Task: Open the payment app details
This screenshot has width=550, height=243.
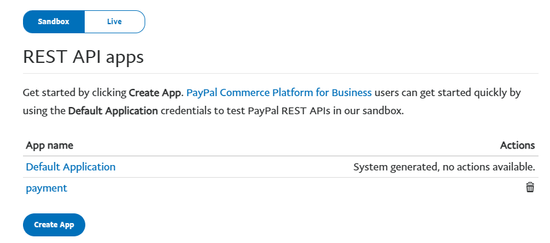Action: click(x=47, y=189)
